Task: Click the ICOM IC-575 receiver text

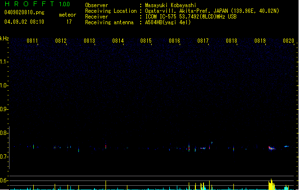Action: tap(191, 17)
